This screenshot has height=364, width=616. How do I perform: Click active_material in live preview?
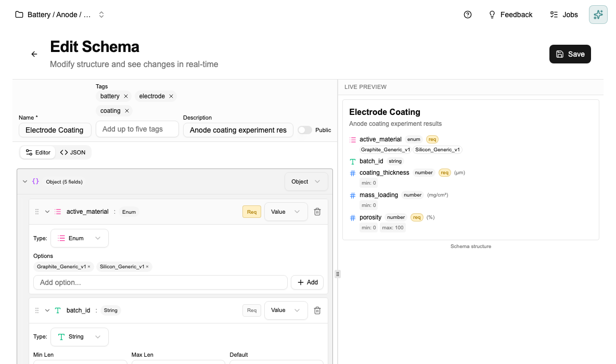click(380, 139)
